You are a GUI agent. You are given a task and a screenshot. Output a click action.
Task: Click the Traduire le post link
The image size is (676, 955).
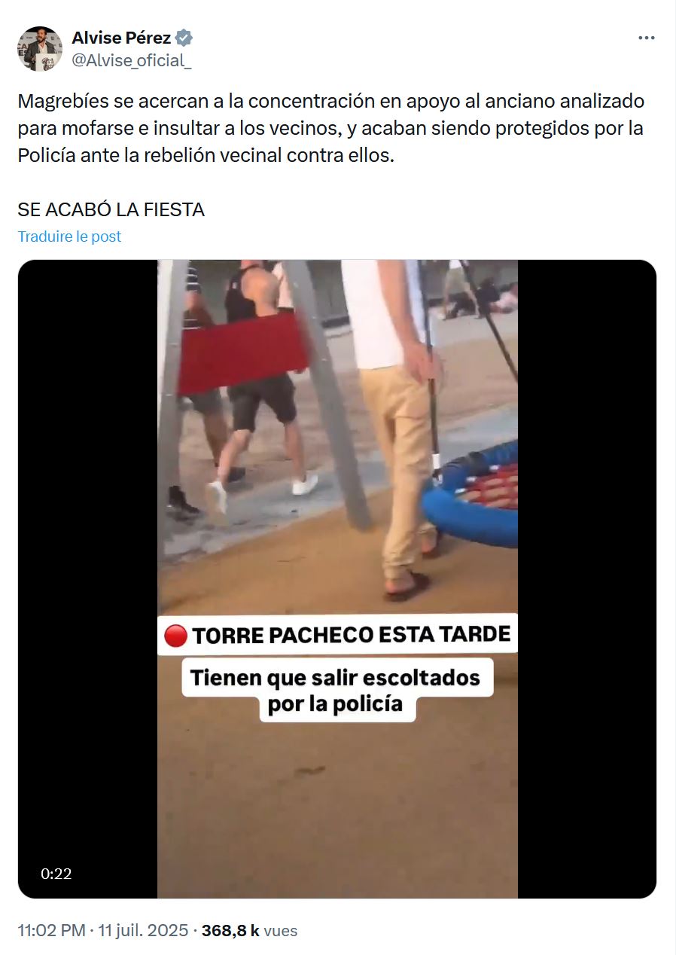[x=69, y=236]
